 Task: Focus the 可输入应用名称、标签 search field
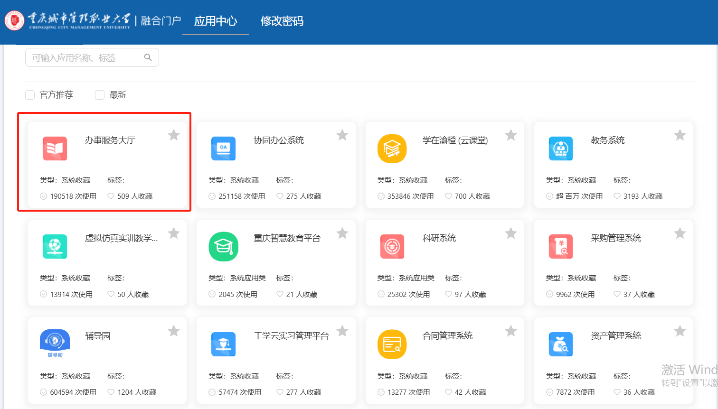(x=92, y=57)
